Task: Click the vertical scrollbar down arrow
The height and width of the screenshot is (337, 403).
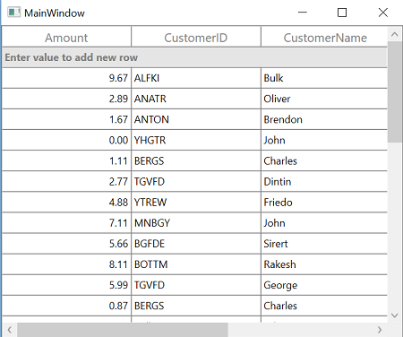Action: (395, 315)
